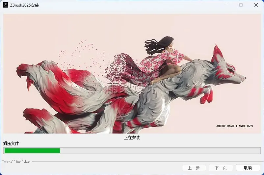Click the 取消 (Cancel) button
The image size is (264, 175).
248,167
